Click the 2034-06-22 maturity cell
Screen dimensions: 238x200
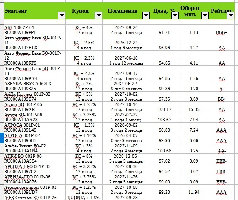126,86
